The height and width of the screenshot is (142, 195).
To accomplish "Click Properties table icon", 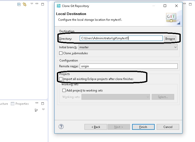I will click(x=13, y=104).
